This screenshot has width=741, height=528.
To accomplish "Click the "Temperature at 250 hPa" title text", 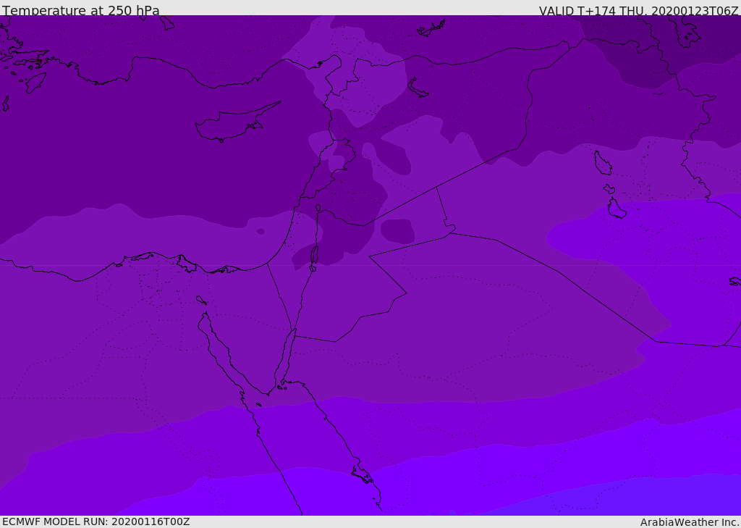I will pyautogui.click(x=81, y=10).
